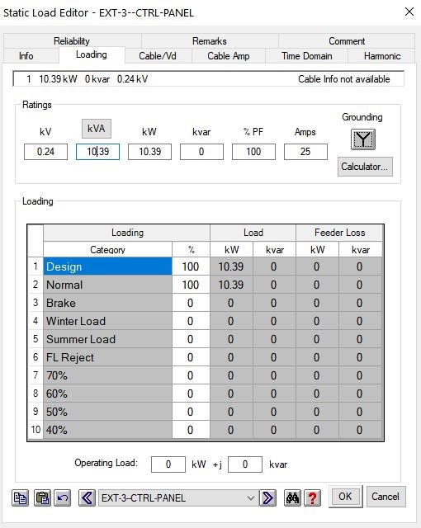The height and width of the screenshot is (528, 421).
Task: Click row number 5 header in loading table
Action: (35, 339)
